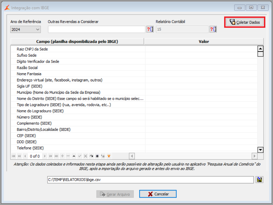Image resolution: width=273 pixels, height=205 pixels.
Task: Select the Sigla UF (SEDE) row
Action: (x=134, y=86)
